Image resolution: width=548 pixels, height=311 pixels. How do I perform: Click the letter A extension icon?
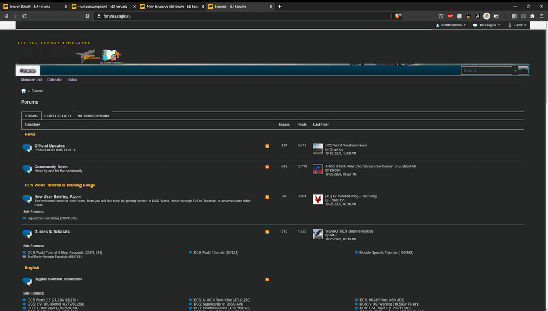coord(478,16)
